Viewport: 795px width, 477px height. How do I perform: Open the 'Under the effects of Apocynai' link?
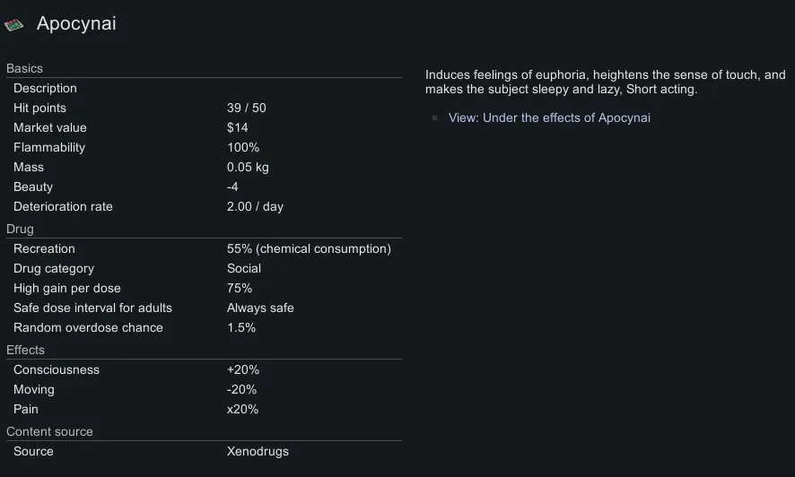(x=549, y=117)
